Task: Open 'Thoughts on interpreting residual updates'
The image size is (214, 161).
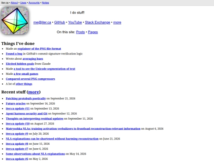Action: tap(34, 119)
